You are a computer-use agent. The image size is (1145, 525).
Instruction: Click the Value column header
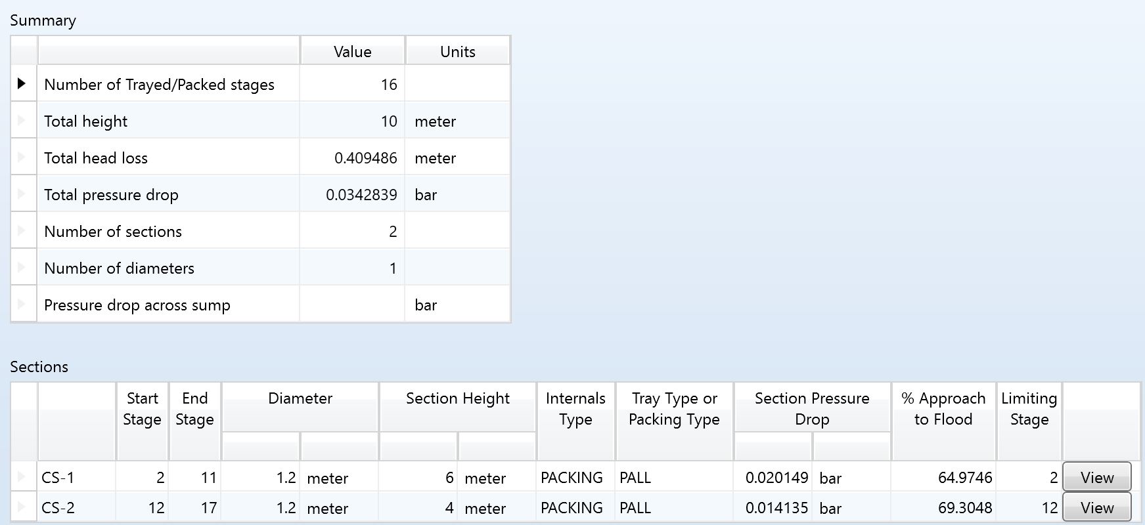click(x=352, y=51)
